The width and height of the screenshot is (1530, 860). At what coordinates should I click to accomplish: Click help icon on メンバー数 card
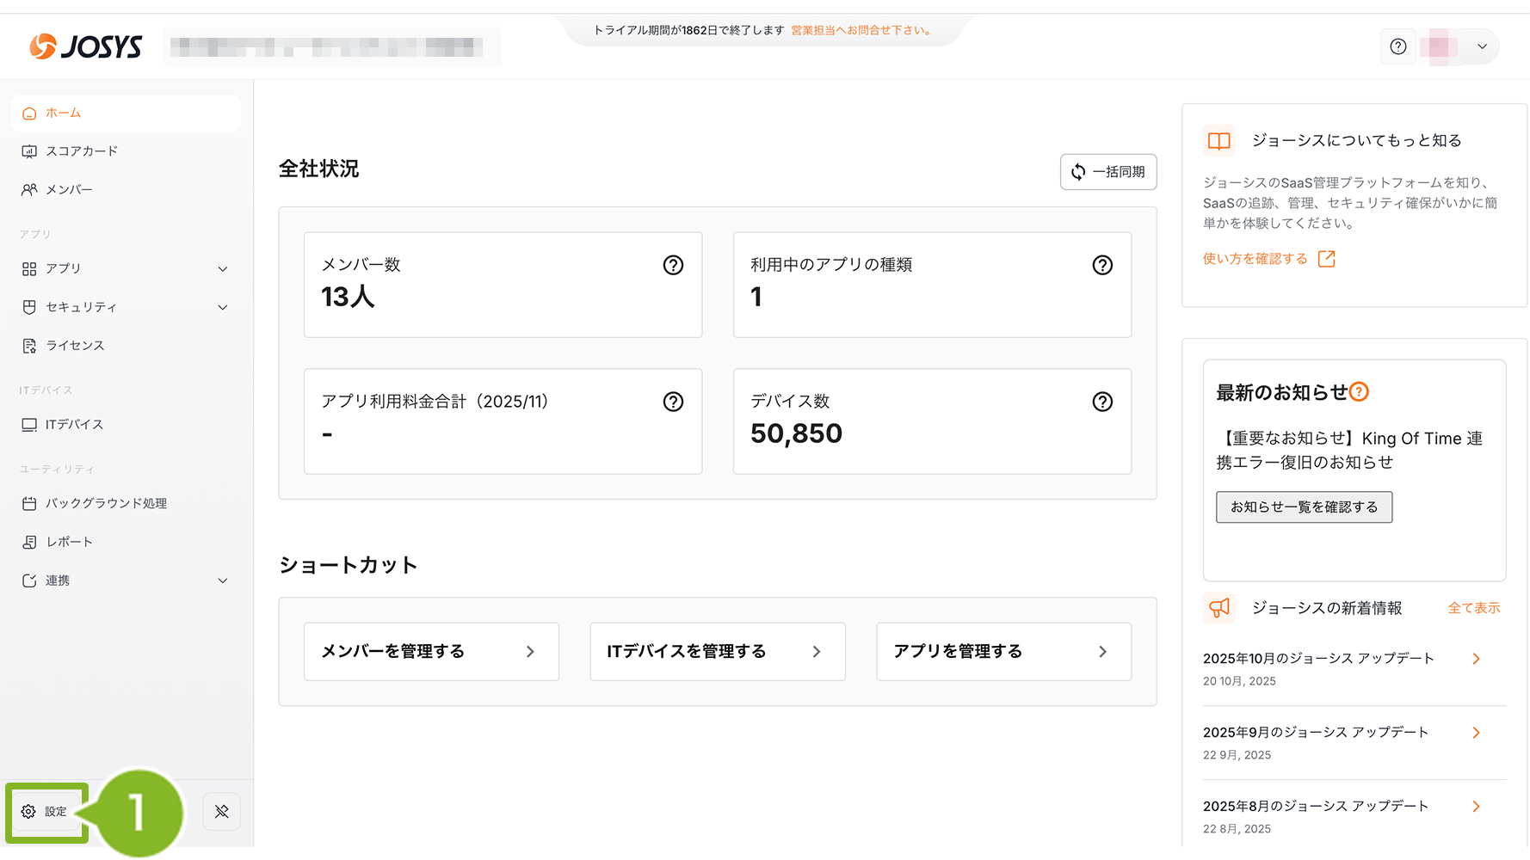[673, 265]
